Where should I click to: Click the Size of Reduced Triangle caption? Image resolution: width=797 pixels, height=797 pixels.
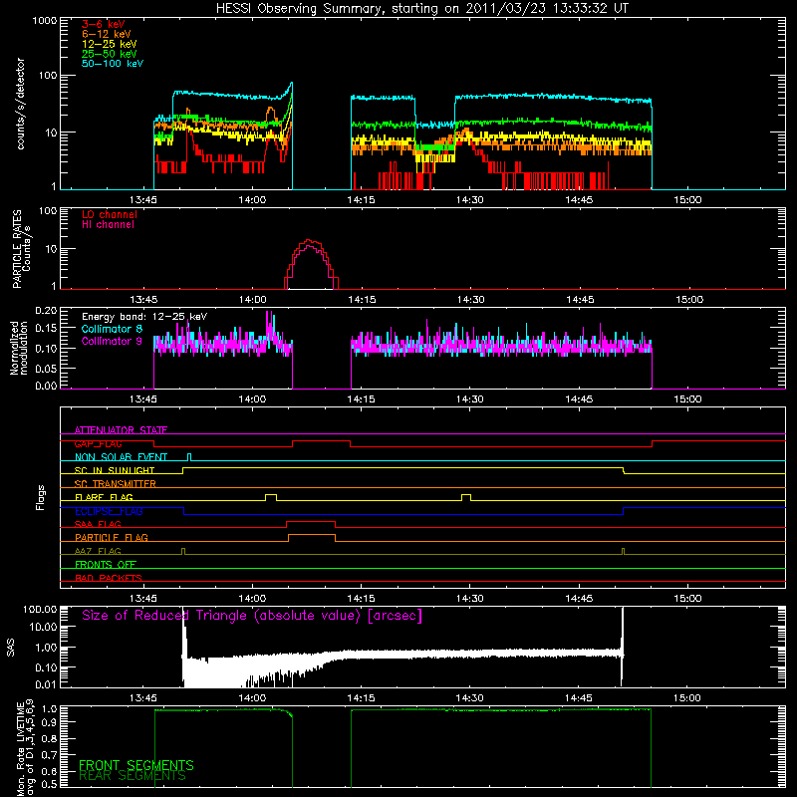pos(252,616)
